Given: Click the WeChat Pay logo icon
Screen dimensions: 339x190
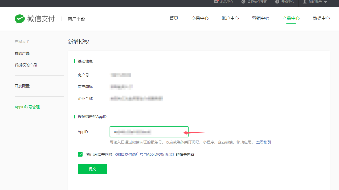Looking at the screenshot, I should click(x=20, y=19).
